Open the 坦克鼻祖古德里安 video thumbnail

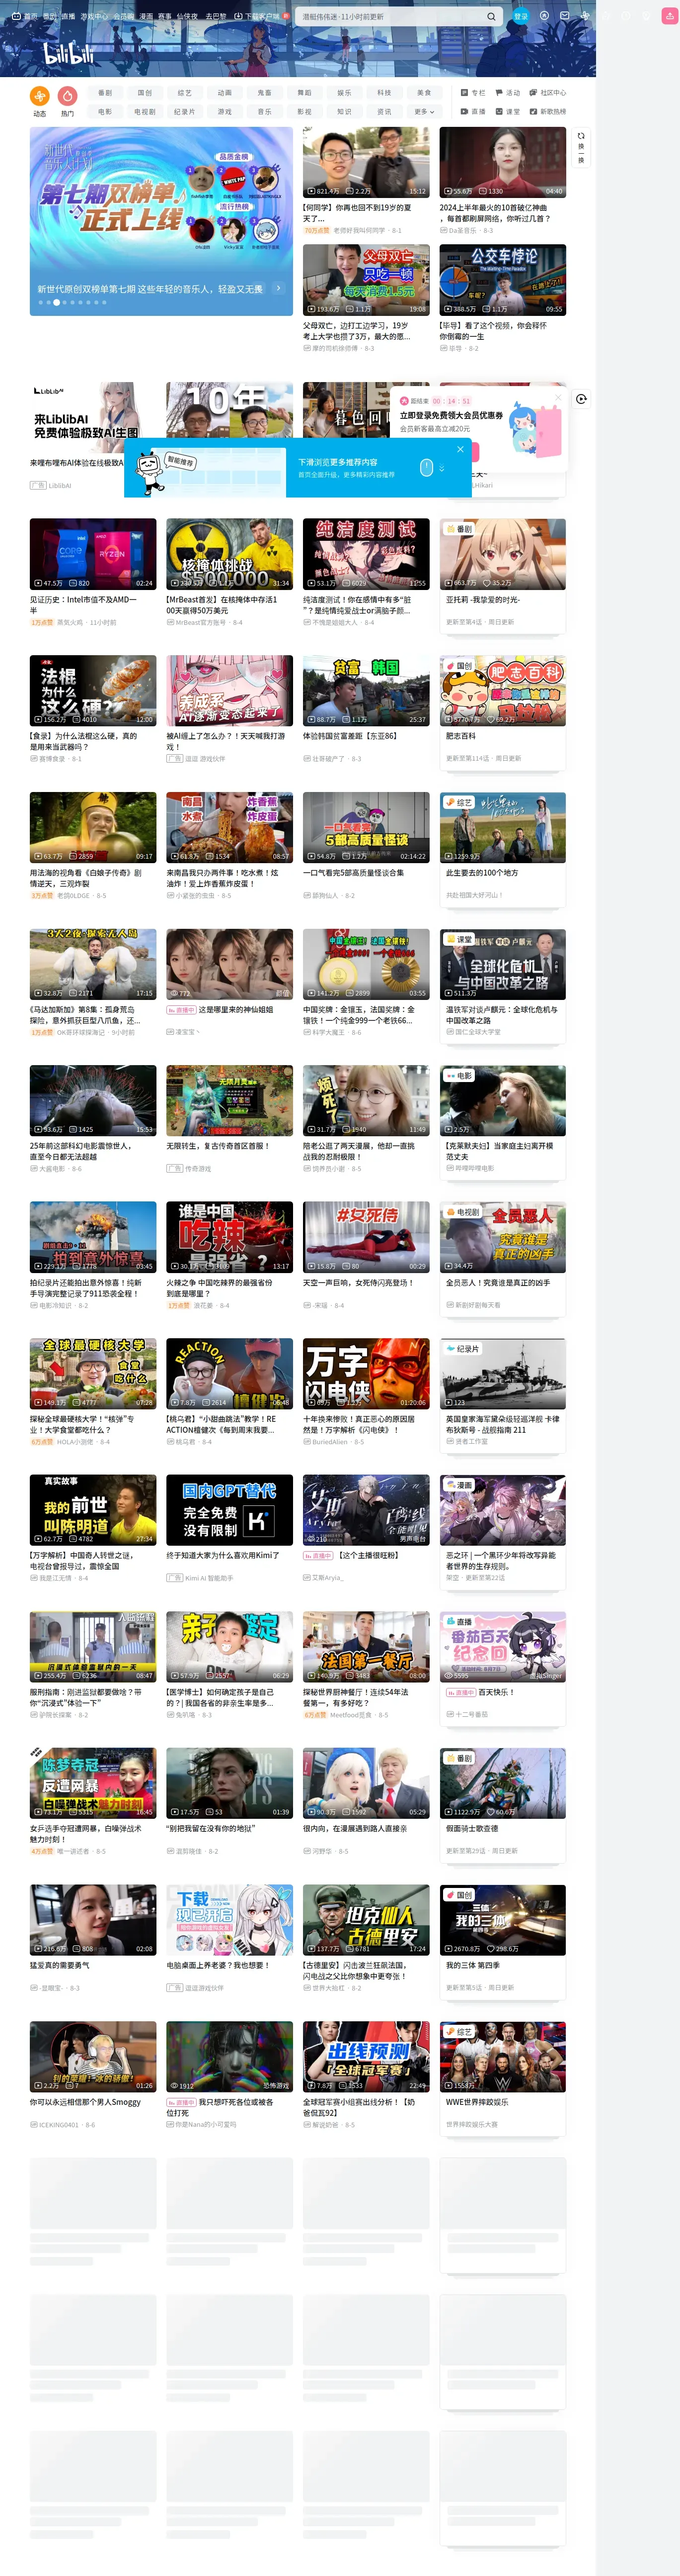[366, 1920]
